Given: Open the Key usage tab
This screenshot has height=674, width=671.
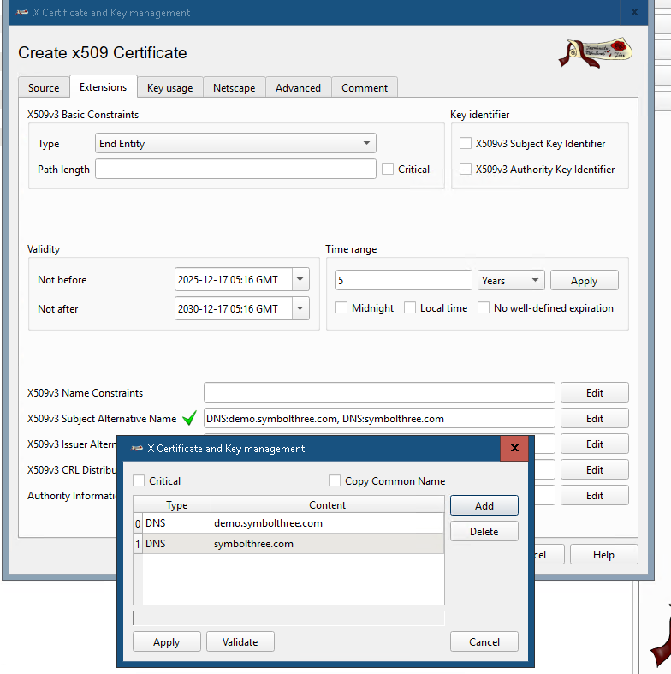Looking at the screenshot, I should pos(169,87).
